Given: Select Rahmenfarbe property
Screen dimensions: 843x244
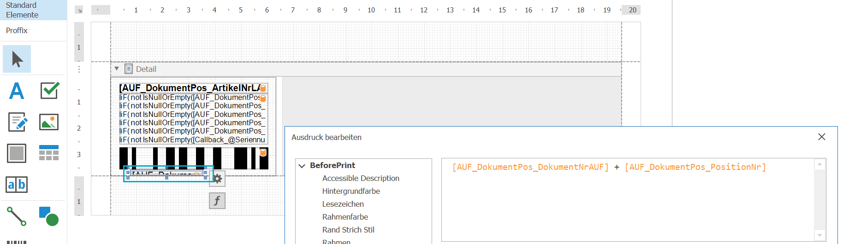Looking at the screenshot, I should [345, 217].
